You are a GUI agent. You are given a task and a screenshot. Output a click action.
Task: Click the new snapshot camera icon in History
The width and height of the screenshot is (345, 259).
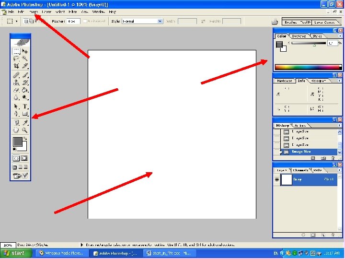click(323, 158)
